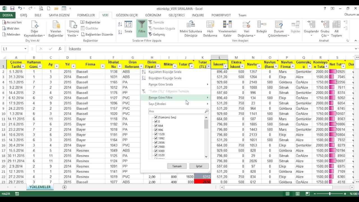Viewport: 359px width, 202px height.
Task: Expand the Name Box dropdown arrow
Action: coord(25,49)
